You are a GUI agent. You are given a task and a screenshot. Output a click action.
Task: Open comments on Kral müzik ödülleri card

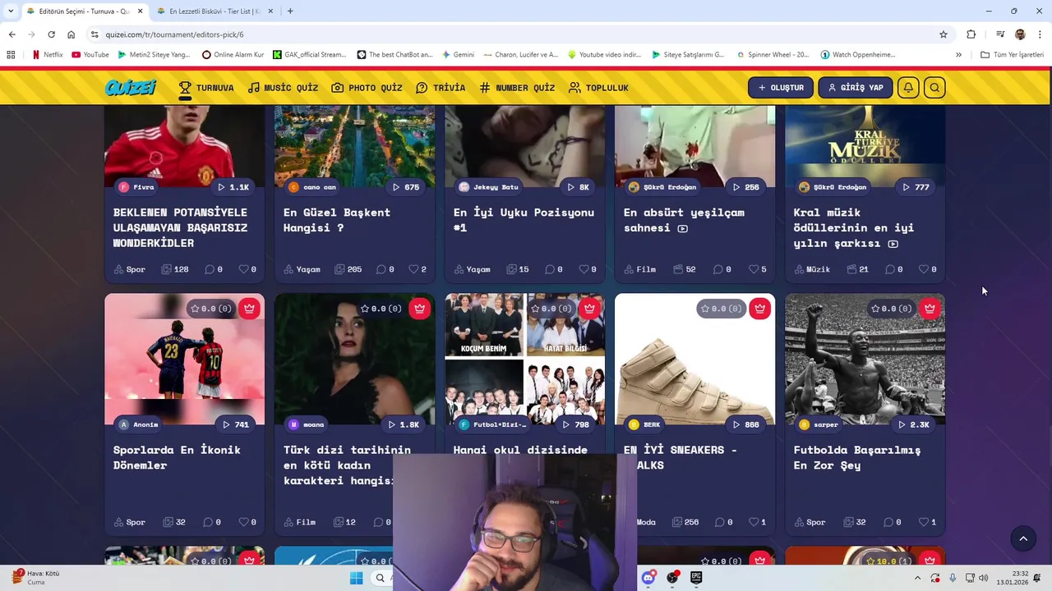(x=894, y=269)
